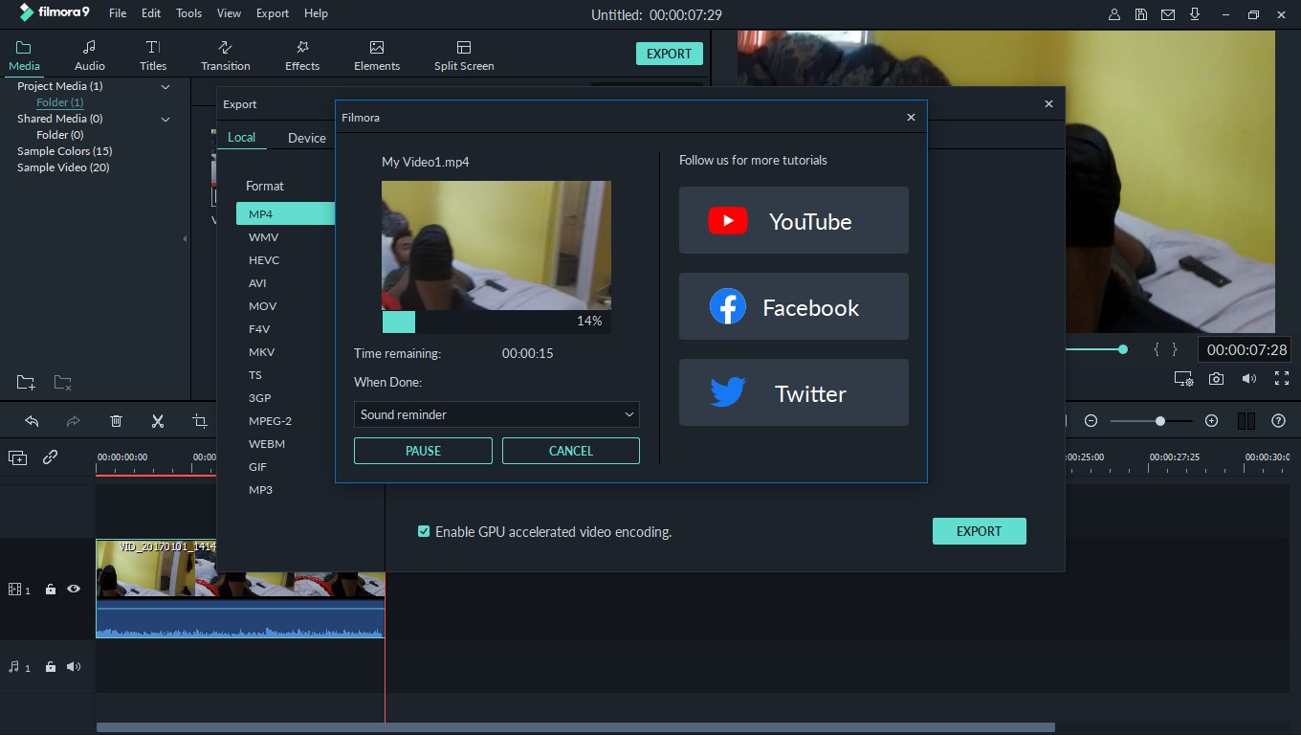This screenshot has height=735, width=1301.
Task: Click the delete trash icon in timeline toolbar
Action: tap(116, 421)
